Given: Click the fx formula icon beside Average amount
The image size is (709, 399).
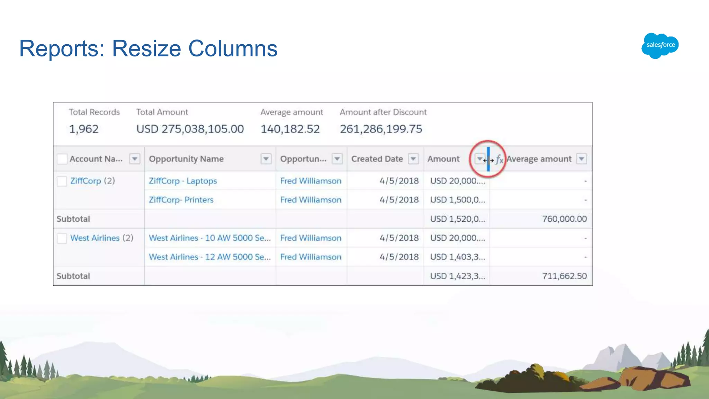Looking at the screenshot, I should pos(499,159).
